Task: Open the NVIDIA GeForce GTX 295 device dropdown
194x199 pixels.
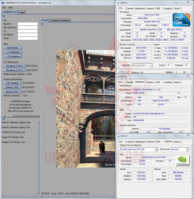Action: (x=139, y=149)
